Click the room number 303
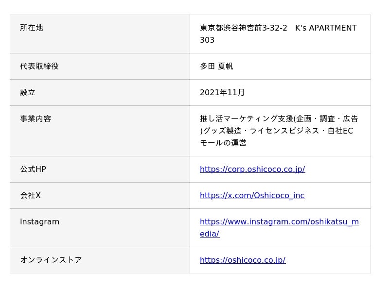The height and width of the screenshot is (288, 389). coord(207,40)
